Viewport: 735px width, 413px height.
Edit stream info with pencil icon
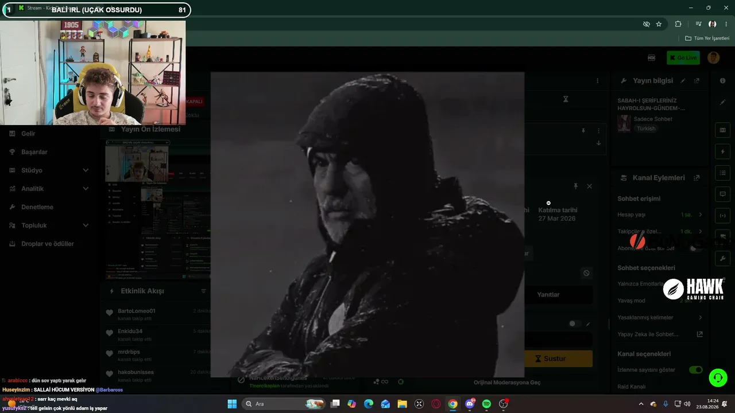point(683,81)
